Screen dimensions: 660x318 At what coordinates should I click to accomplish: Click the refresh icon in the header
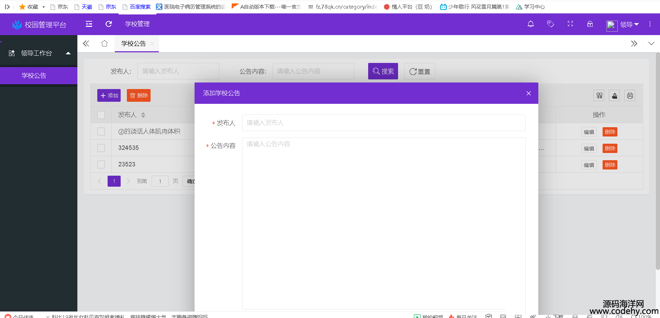click(109, 24)
